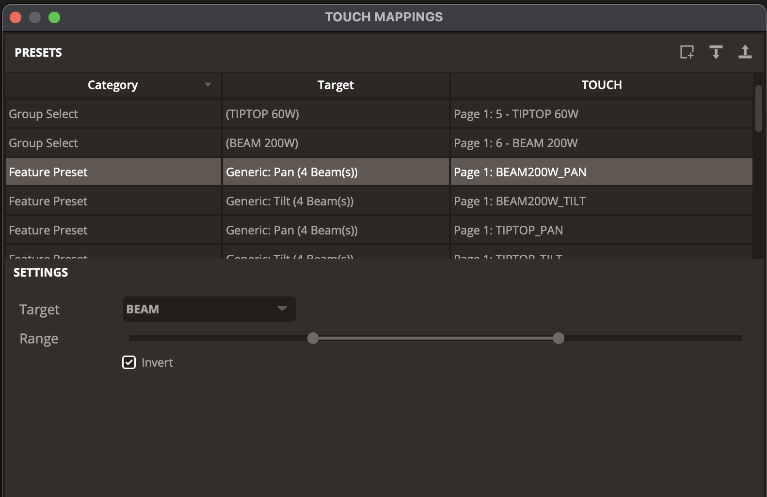This screenshot has height=497, width=767.
Task: Select the (TIPTOP 60W) target cell
Action: point(336,114)
